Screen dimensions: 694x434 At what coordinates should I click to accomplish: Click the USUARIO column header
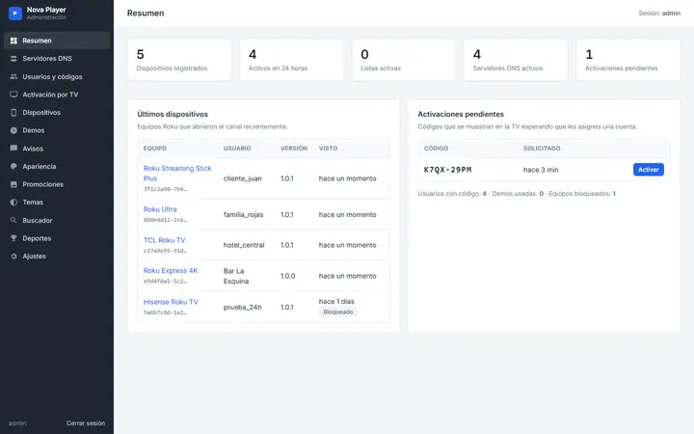pyautogui.click(x=237, y=149)
